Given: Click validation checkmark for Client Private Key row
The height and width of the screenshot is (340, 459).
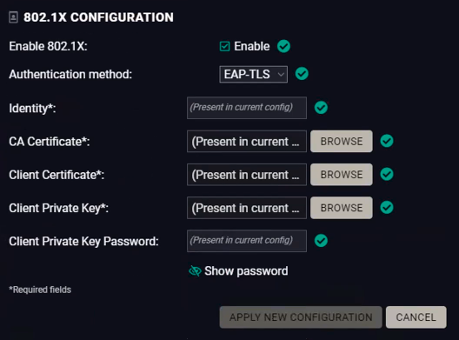Looking at the screenshot, I should (x=387, y=208).
